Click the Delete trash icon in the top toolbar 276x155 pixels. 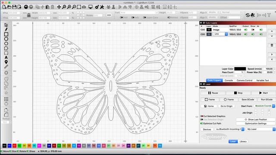point(53,7)
